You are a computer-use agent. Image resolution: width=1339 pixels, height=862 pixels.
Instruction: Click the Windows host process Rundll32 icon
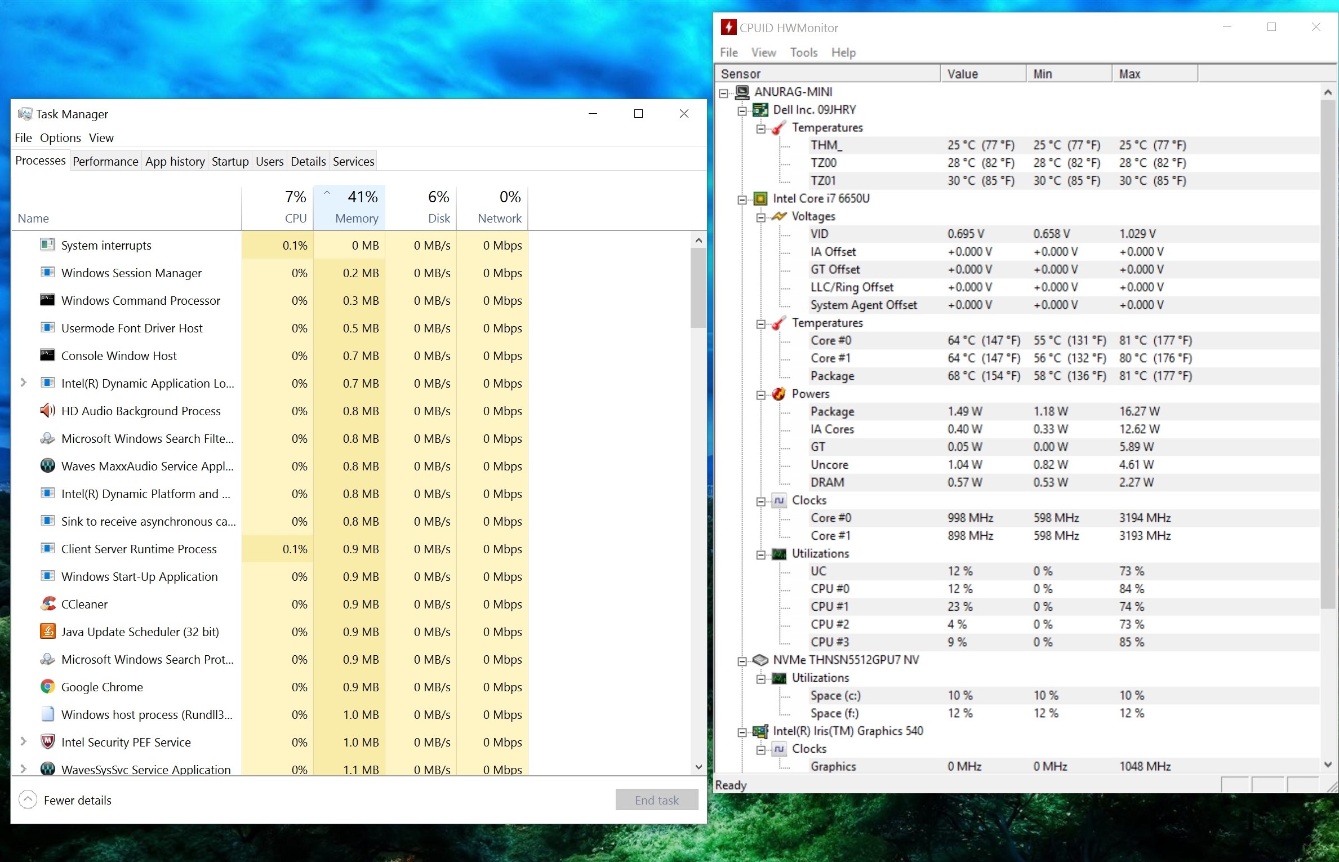[48, 714]
